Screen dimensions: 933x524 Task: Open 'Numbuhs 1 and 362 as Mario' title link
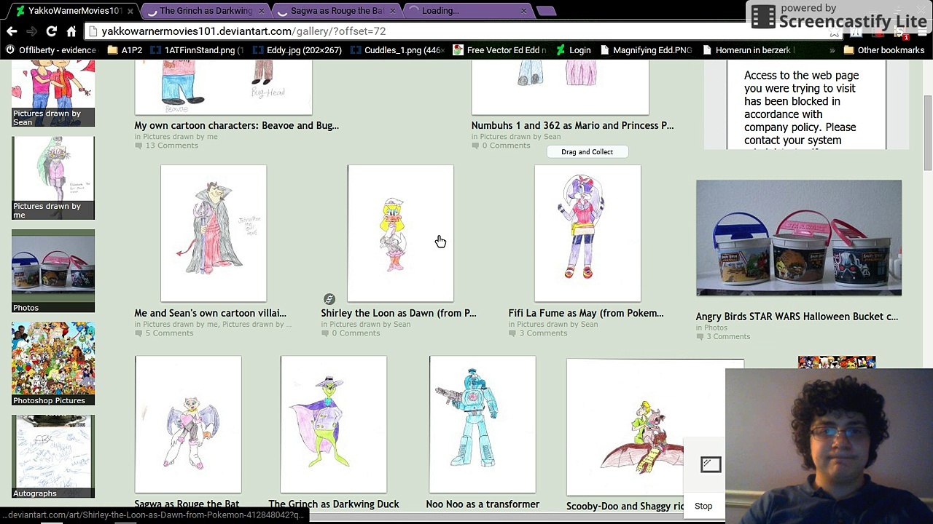point(572,125)
